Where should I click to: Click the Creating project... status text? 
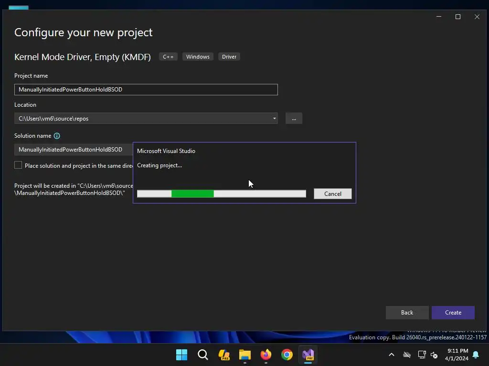tap(159, 165)
